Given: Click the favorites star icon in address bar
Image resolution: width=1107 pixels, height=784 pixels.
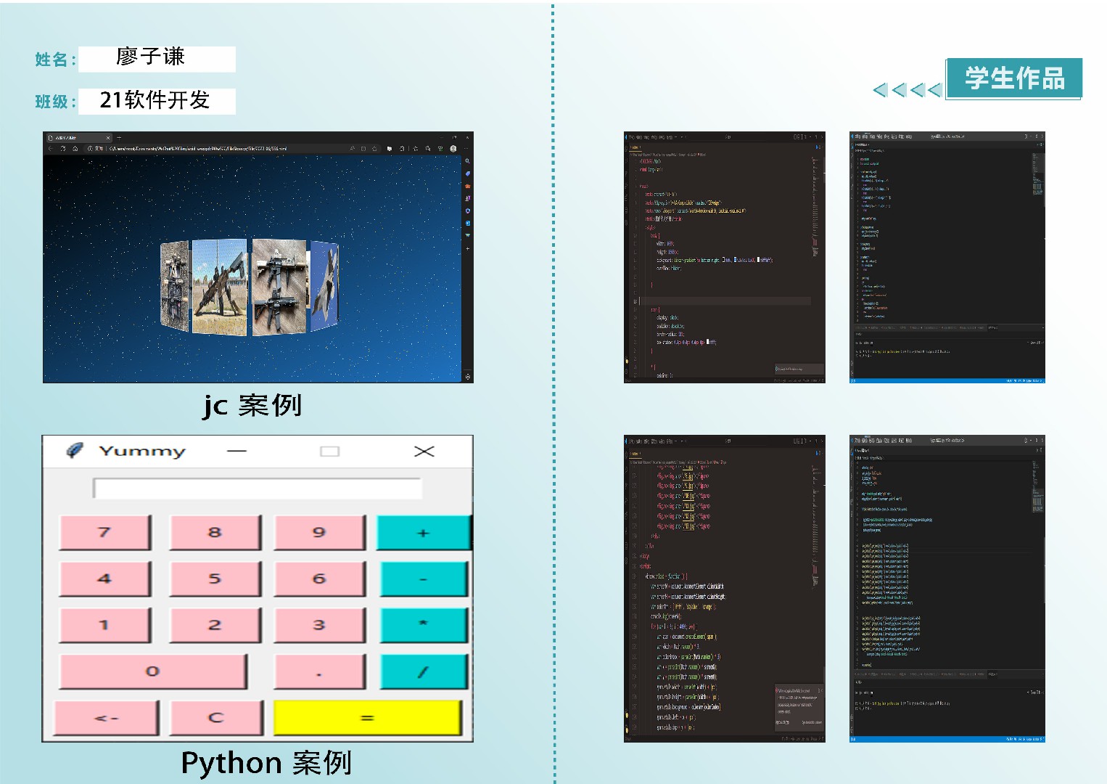Looking at the screenshot, I should (x=374, y=149).
